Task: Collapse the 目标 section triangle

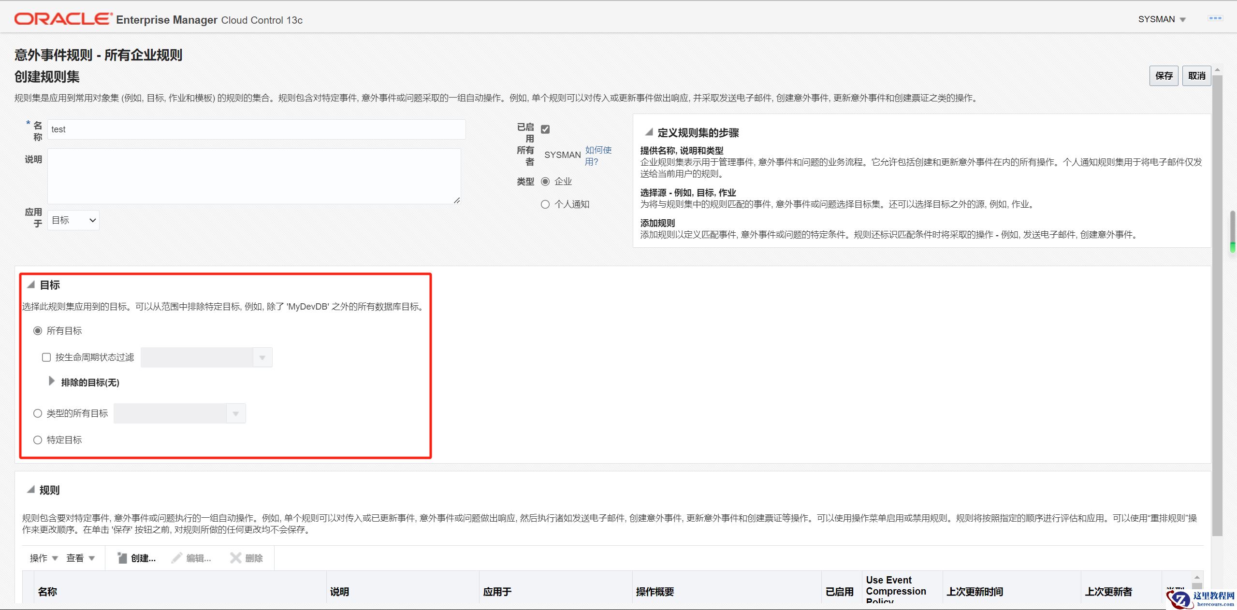Action: click(31, 284)
